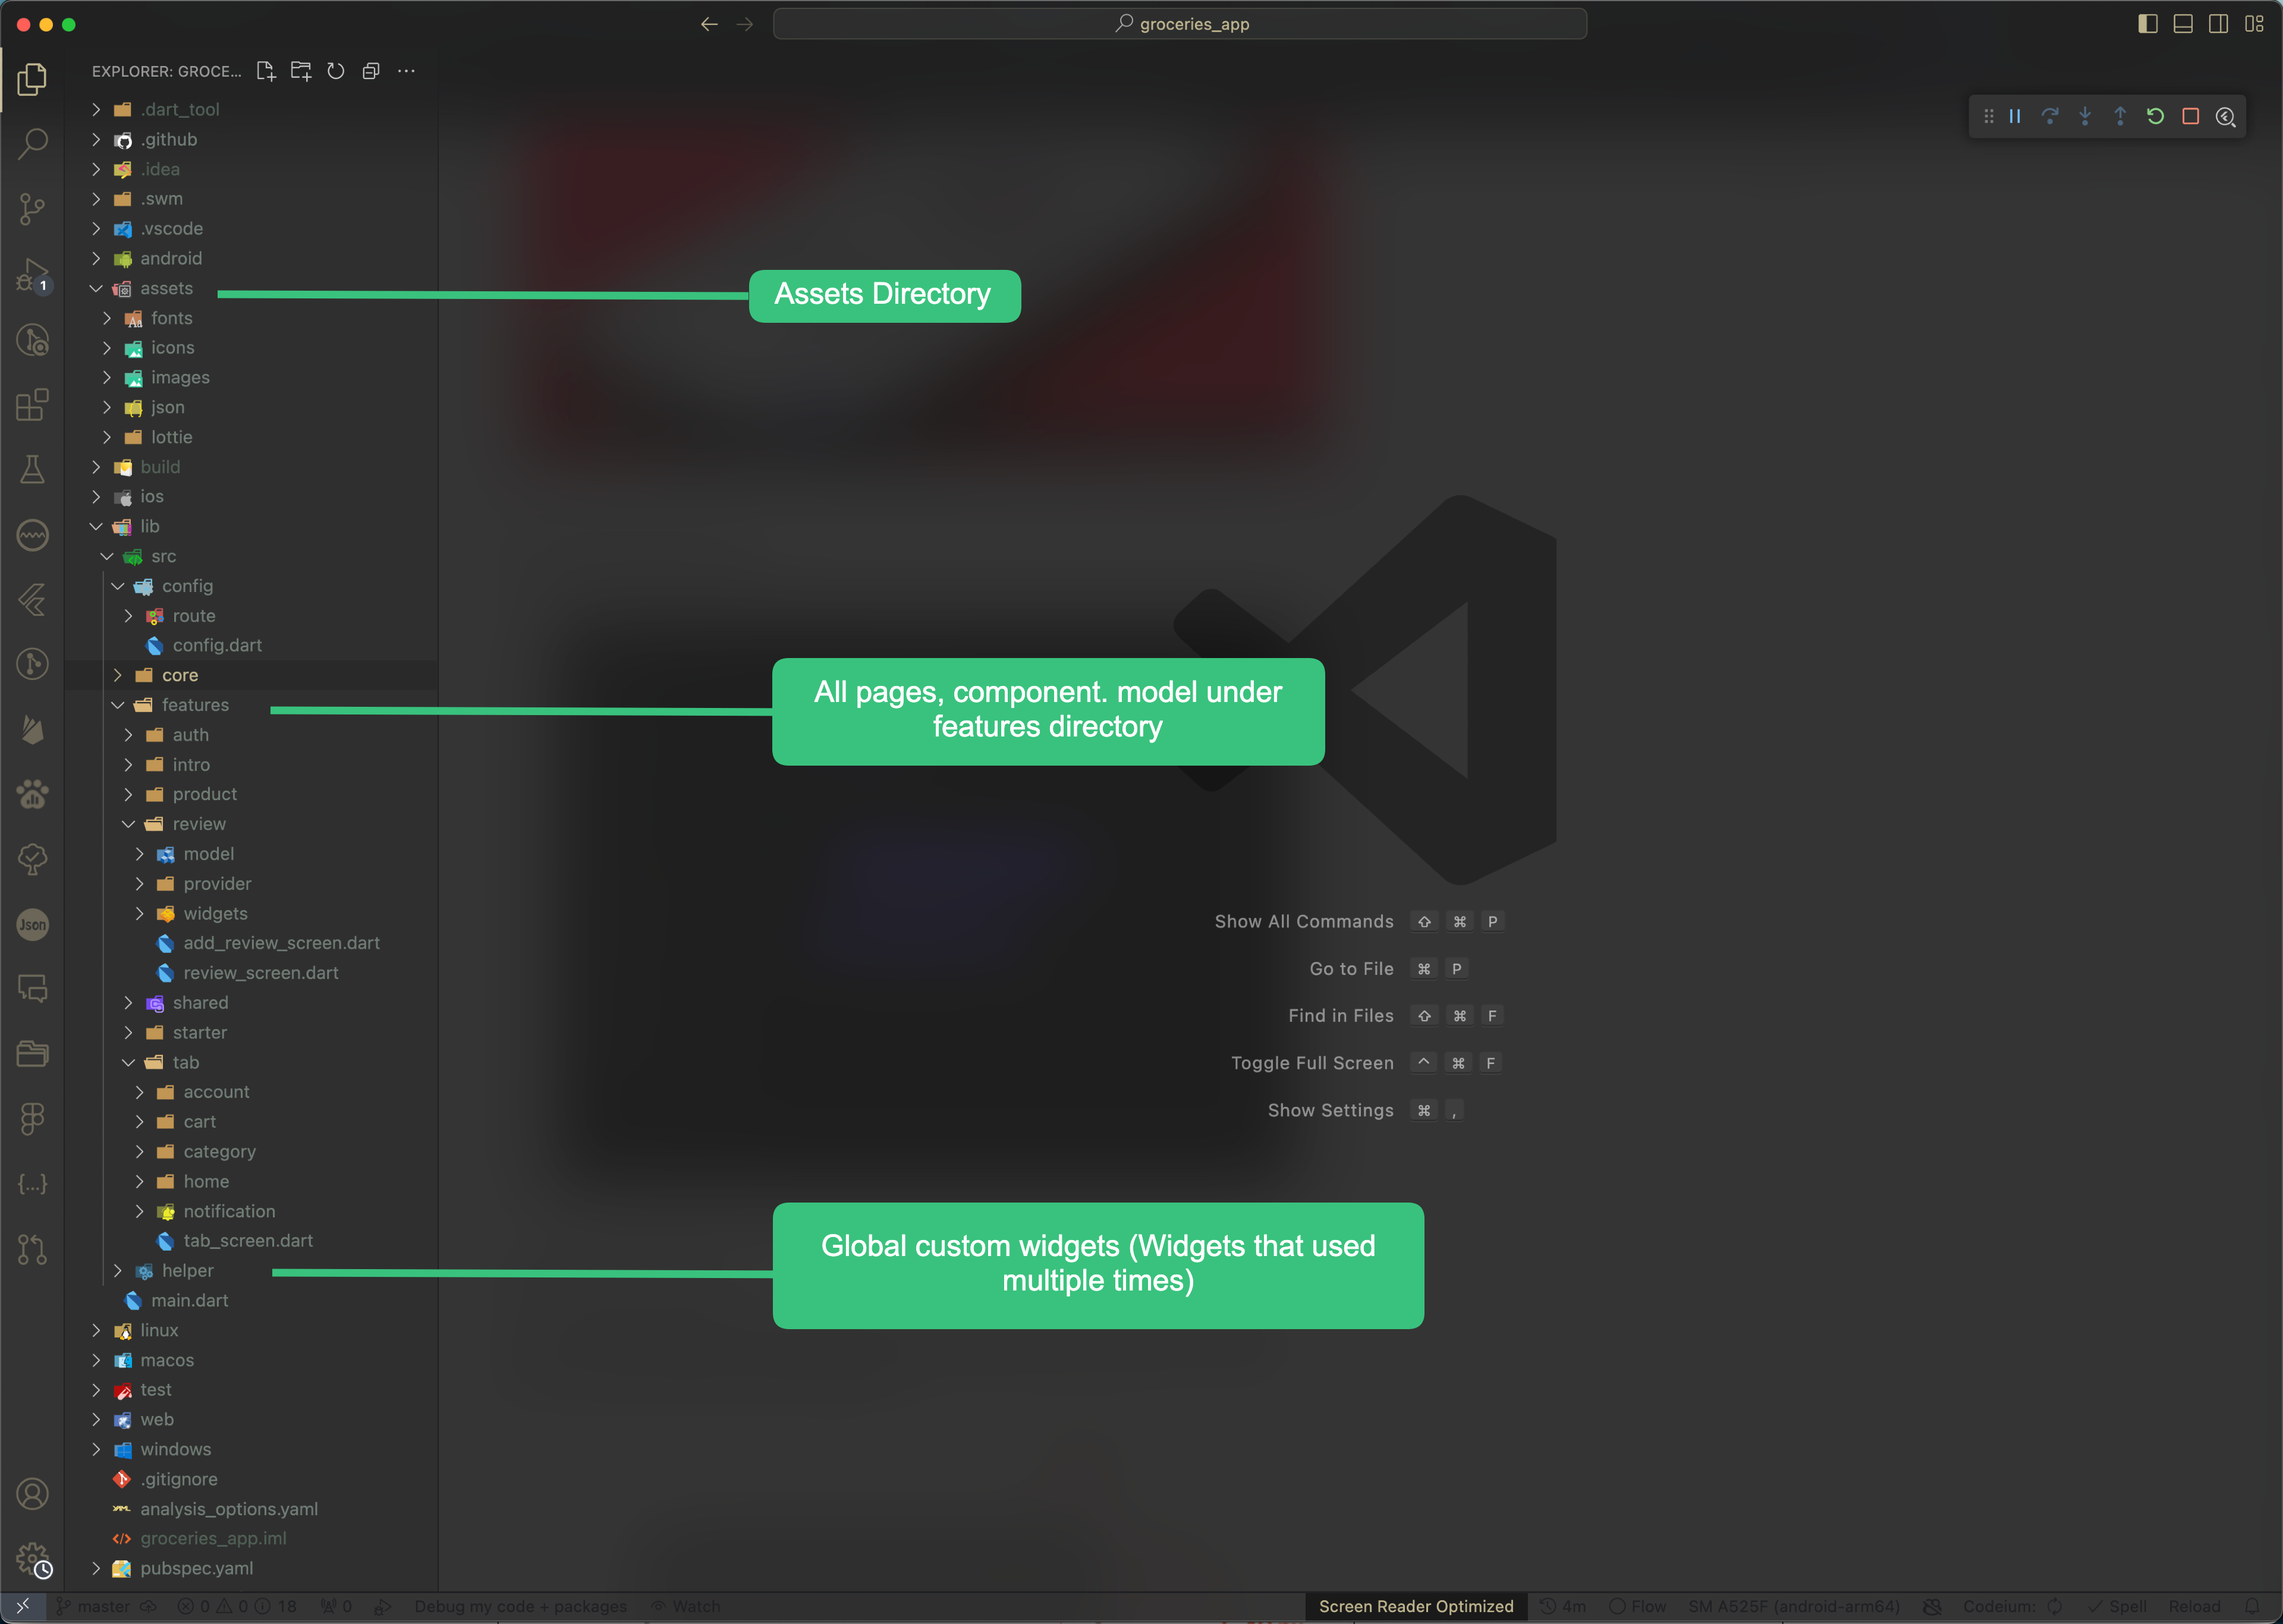The width and height of the screenshot is (2283, 1624).
Task: Open Run and Debug view
Action: point(32,274)
